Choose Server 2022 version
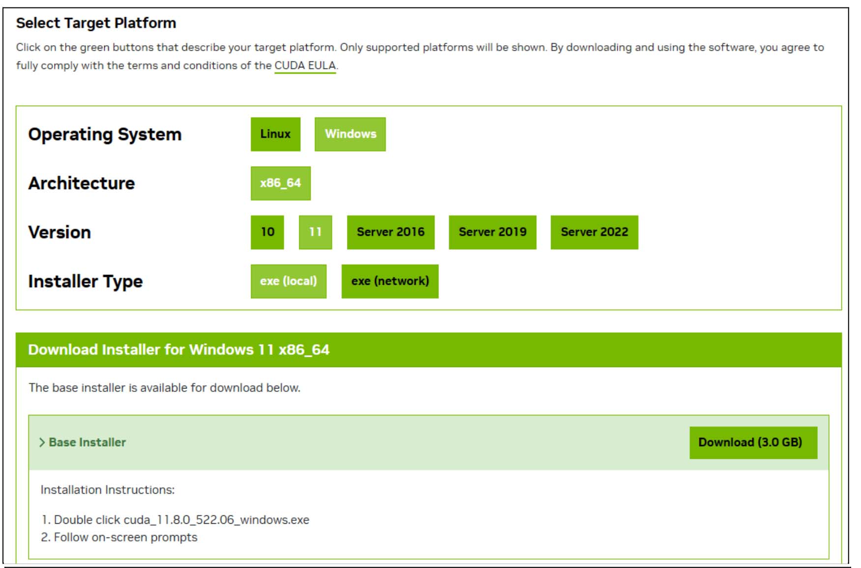Screen dimensions: 861x568 (594, 232)
